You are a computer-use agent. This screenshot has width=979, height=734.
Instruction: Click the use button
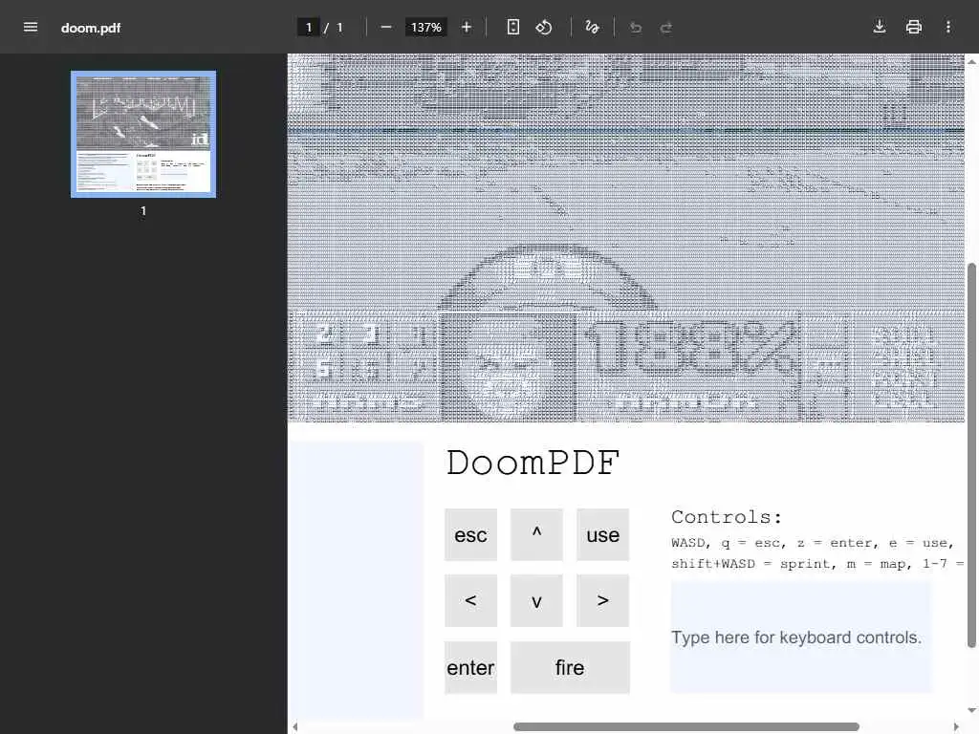pyautogui.click(x=602, y=534)
